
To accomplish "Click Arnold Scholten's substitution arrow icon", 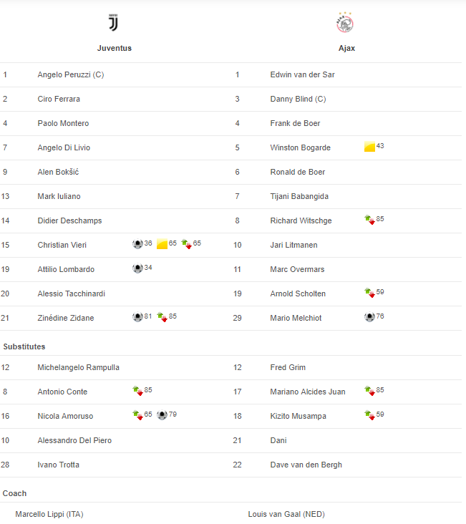I will (x=369, y=293).
